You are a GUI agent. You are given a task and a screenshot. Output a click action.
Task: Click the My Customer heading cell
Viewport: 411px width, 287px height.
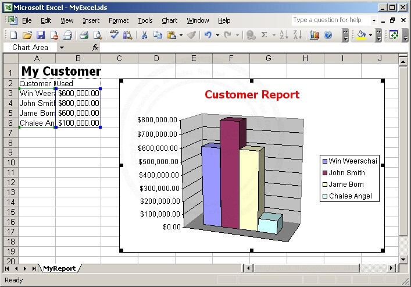[x=61, y=71]
